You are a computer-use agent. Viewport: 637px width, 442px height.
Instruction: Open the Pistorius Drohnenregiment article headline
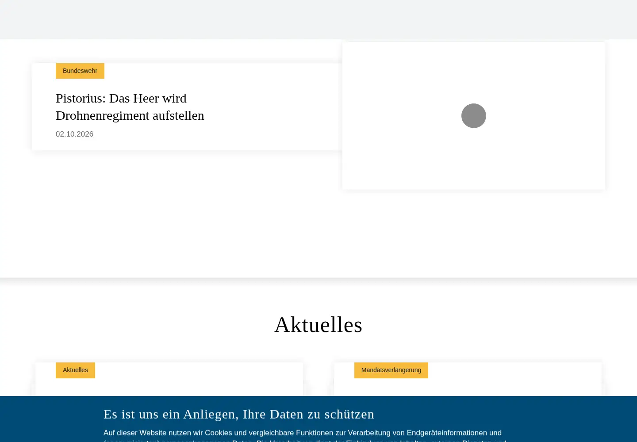pos(130,107)
